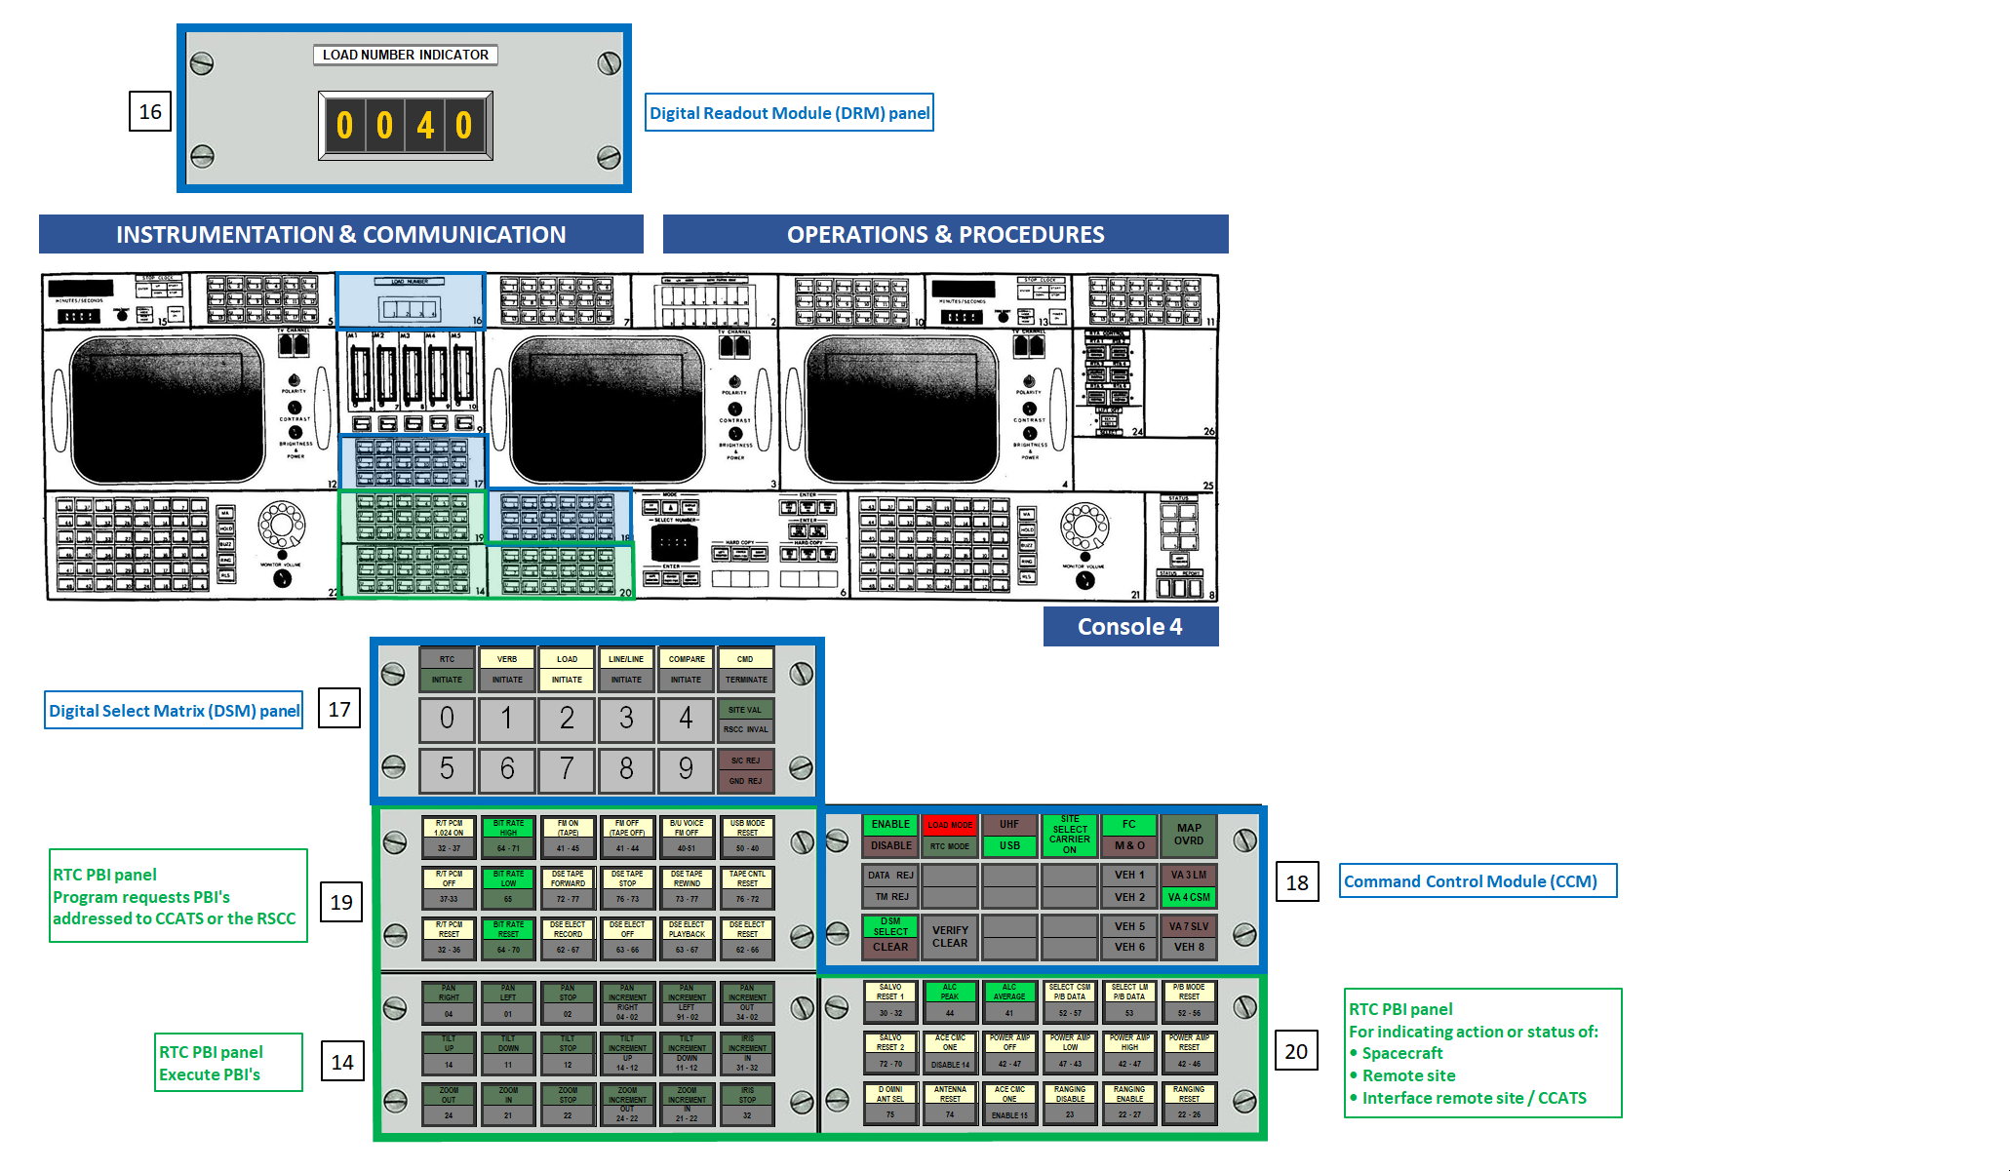Image resolution: width=2010 pixels, height=1171 pixels.
Task: Toggle the FC / M&O indicator button
Action: (x=1128, y=835)
